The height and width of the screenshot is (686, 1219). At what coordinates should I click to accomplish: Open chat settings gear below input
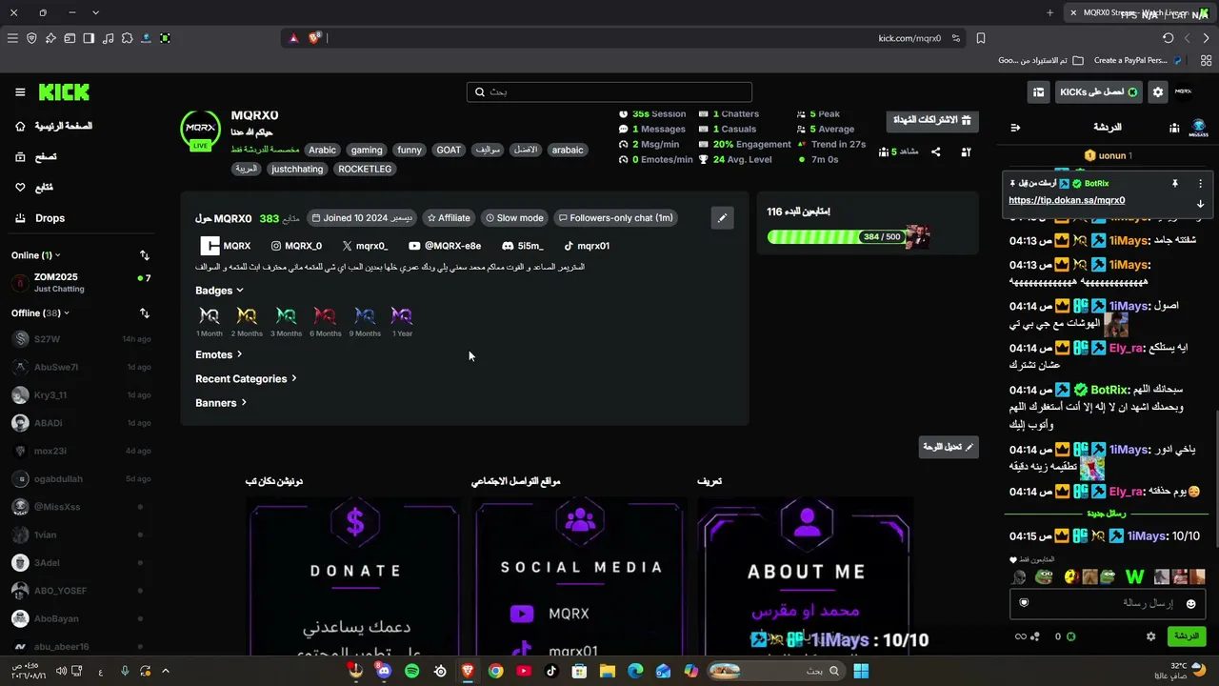(x=1150, y=636)
